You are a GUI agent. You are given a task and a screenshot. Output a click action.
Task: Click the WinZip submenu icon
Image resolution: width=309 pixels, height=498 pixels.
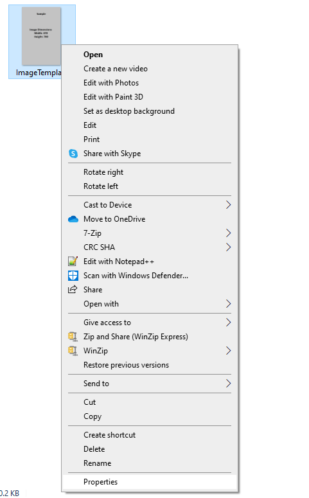pos(73,351)
